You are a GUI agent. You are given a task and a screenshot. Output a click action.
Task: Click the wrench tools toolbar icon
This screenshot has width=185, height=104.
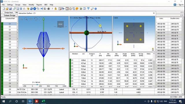point(81,9)
